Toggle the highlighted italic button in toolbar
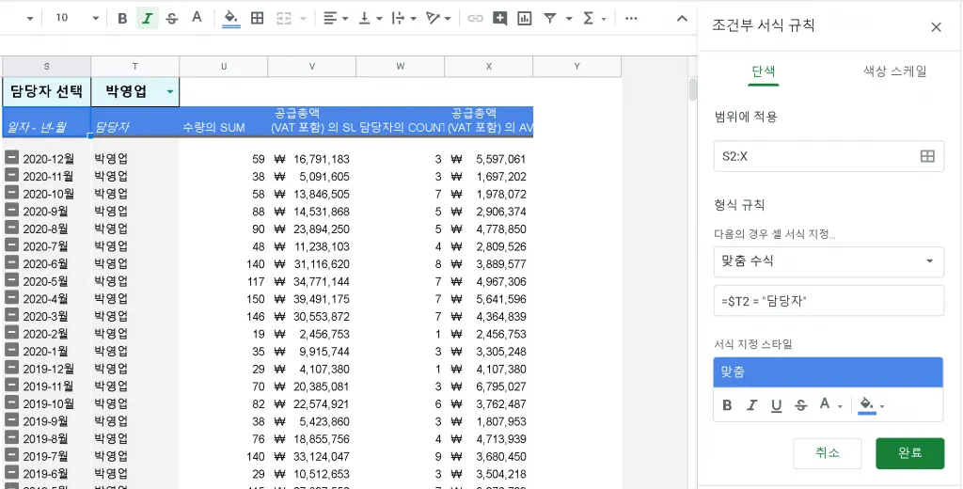This screenshot has height=489, width=963. click(x=147, y=19)
